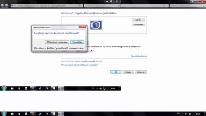Click the heading 'A képernyő megjelenítési módjának megváltoztatása'
Image resolution: width=206 pixels, height=116 pixels.
tap(89, 13)
